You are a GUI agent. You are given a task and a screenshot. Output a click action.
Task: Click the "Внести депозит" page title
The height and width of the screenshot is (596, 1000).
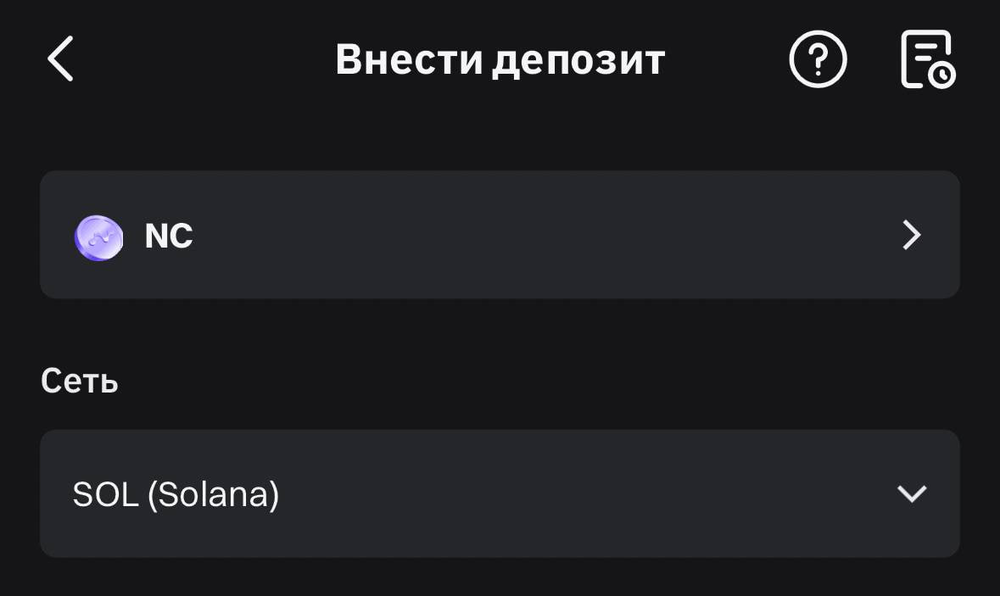500,59
